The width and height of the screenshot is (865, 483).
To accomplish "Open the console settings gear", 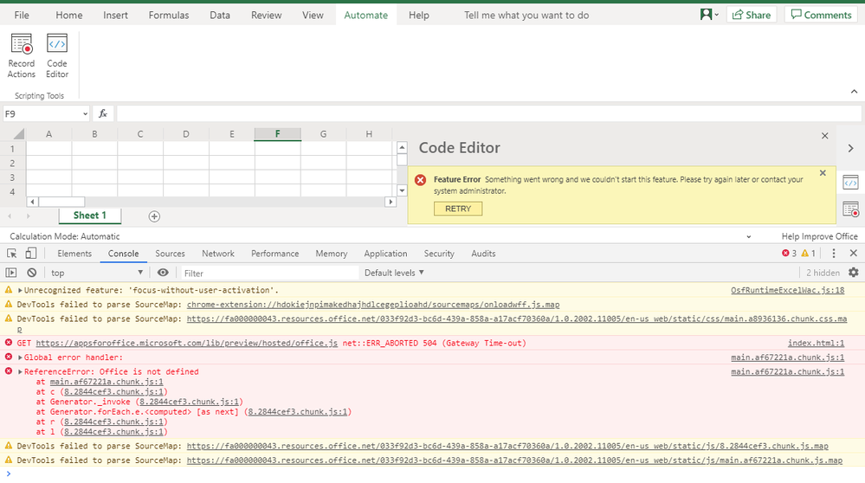I will click(x=854, y=273).
